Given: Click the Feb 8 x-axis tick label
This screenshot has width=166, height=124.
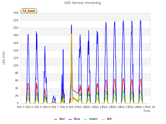Looking at the screenshot, I should 64,107.
